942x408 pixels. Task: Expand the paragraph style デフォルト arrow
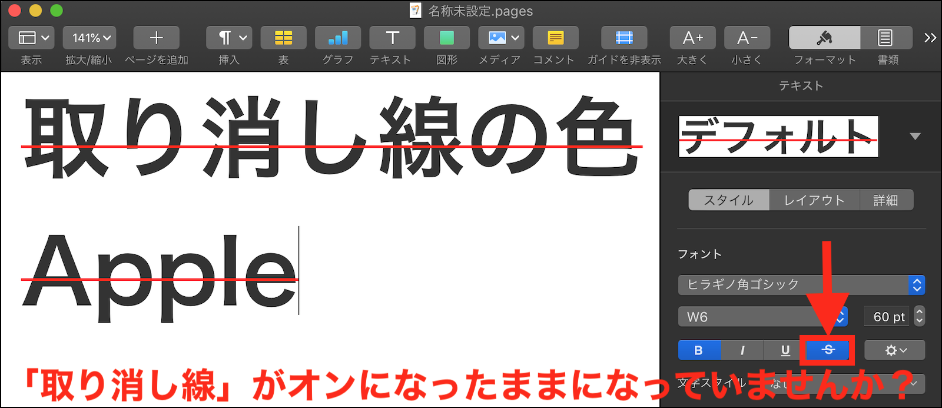pyautogui.click(x=914, y=137)
